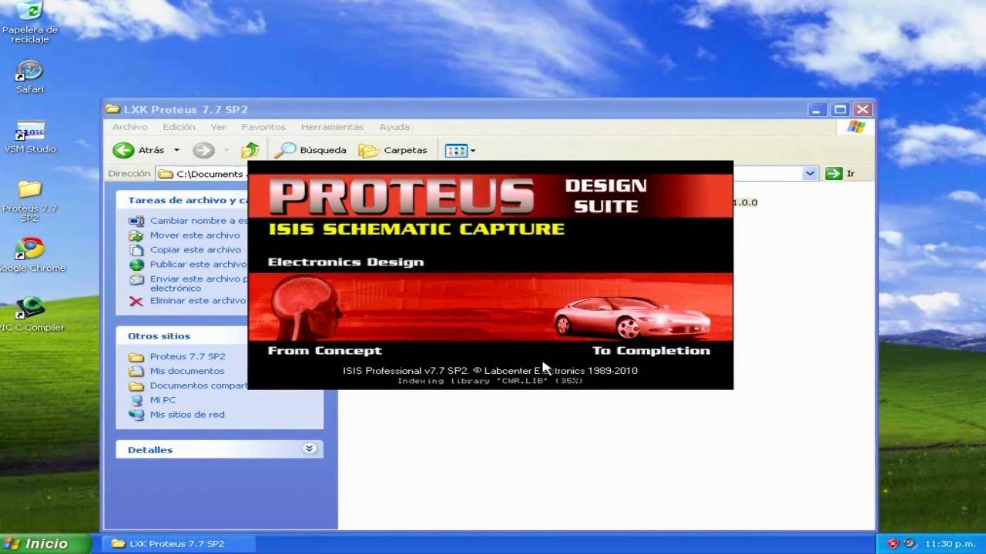Click the Ir go button
Image resolution: width=986 pixels, height=554 pixels.
pos(840,174)
